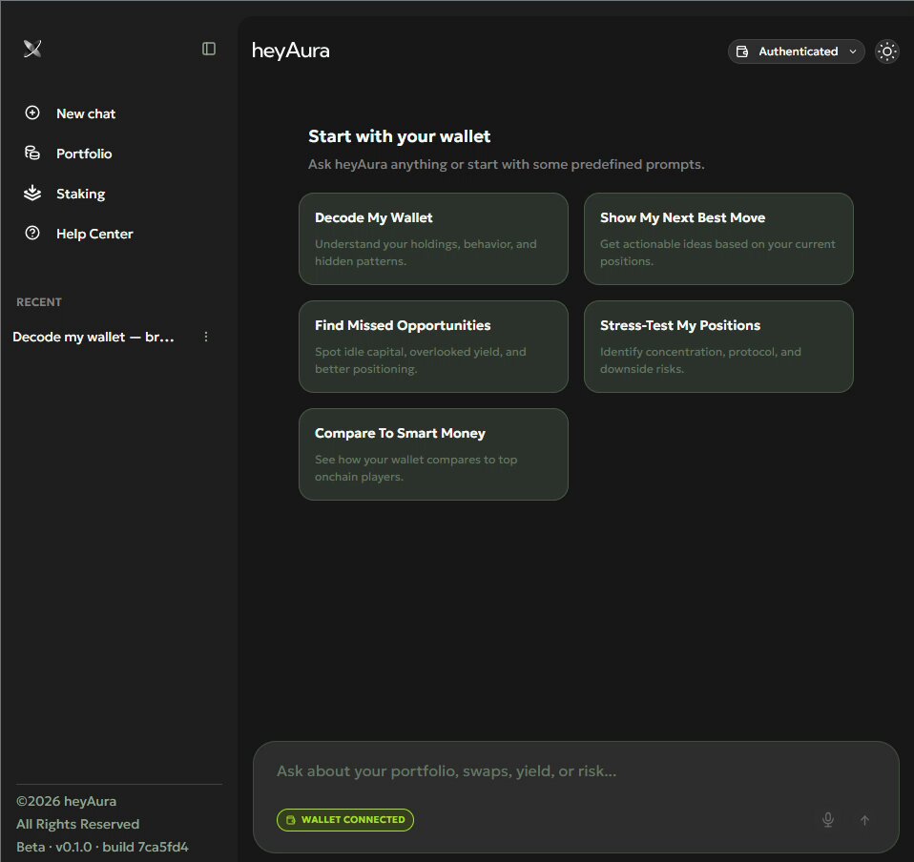Click the heyAura logo icon in sidebar
914x862 pixels.
pos(32,49)
